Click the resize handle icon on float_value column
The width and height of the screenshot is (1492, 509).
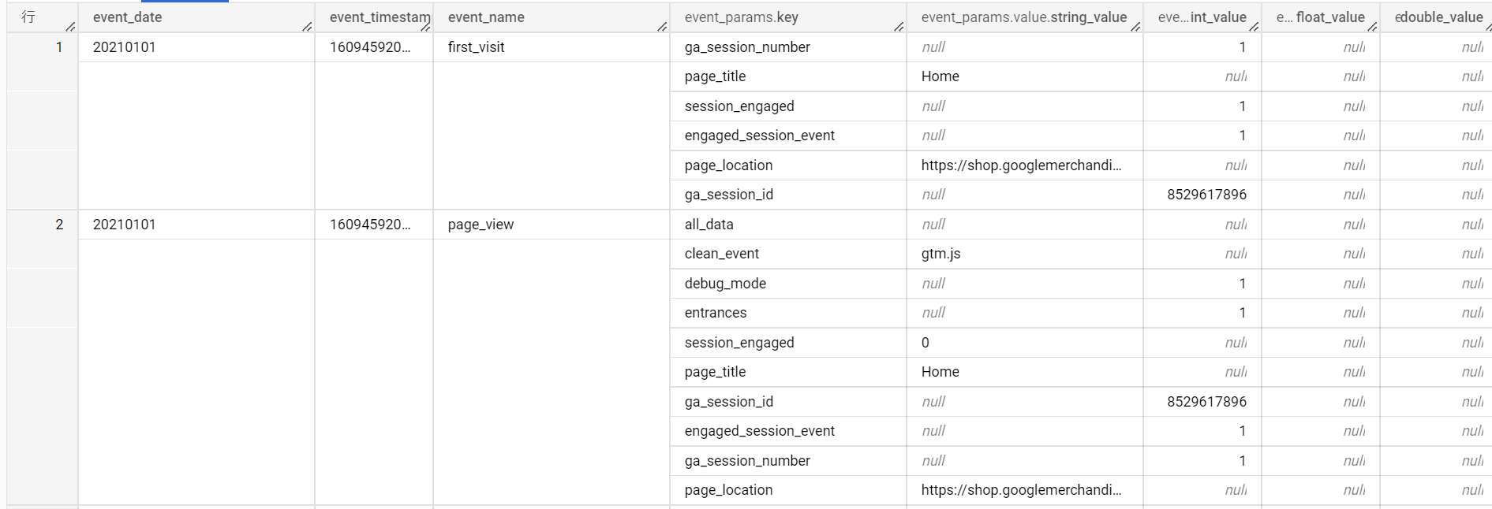pyautogui.click(x=1373, y=28)
